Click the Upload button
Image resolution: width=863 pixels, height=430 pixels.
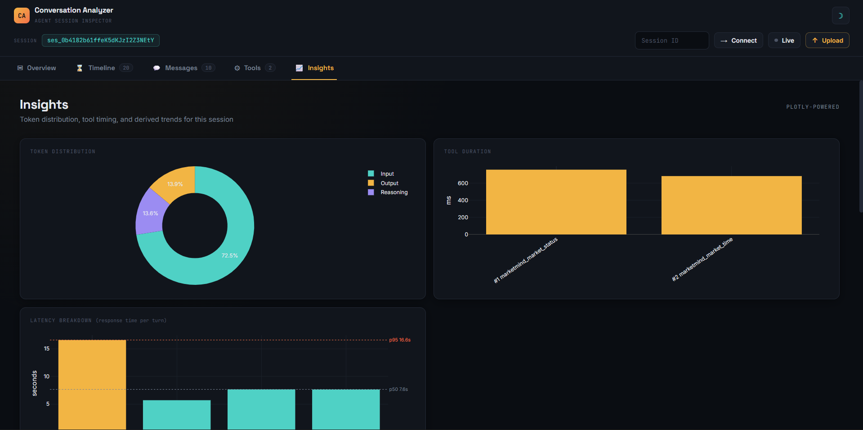[827, 40]
